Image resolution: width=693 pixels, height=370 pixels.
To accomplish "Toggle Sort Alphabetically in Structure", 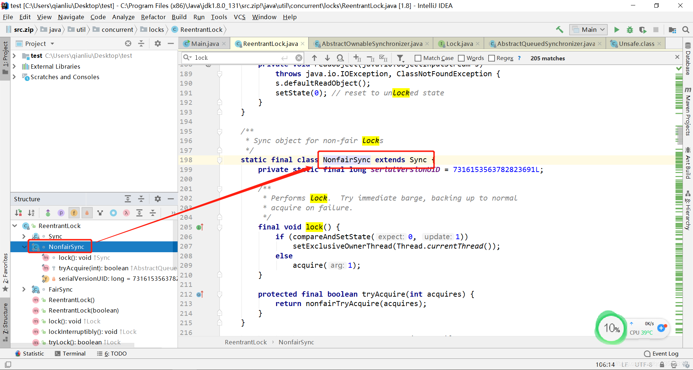I will click(x=31, y=213).
